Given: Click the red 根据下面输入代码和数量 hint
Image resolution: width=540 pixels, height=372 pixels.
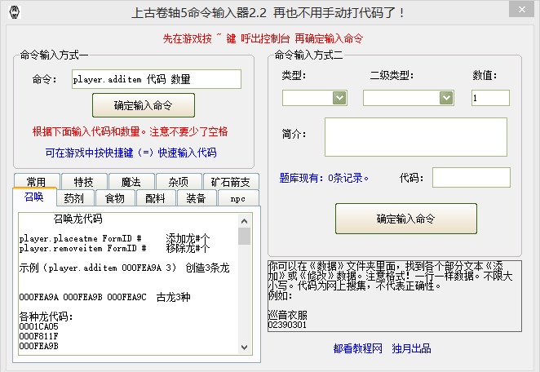Looking at the screenshot, I should [x=131, y=131].
